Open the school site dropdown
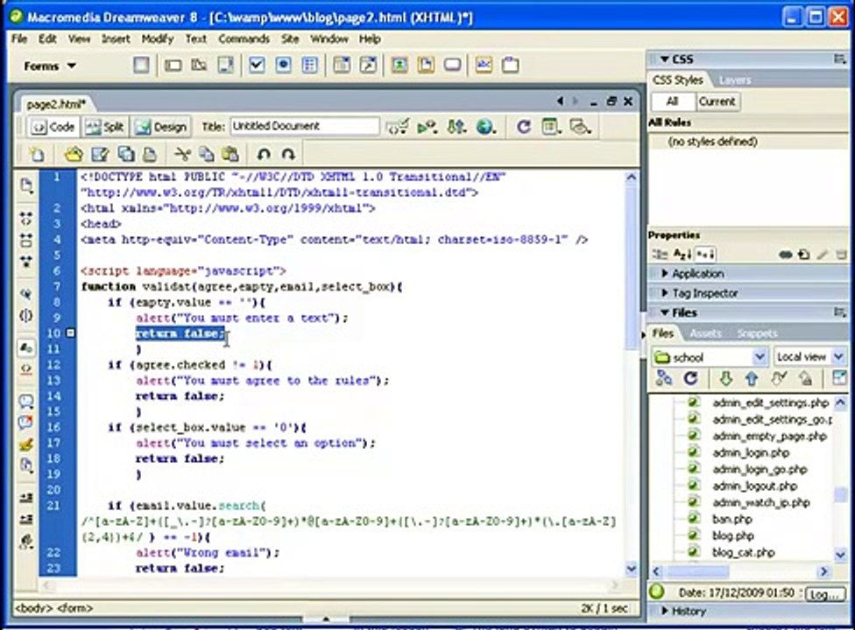Viewport: 855px width, 630px height. [x=759, y=357]
